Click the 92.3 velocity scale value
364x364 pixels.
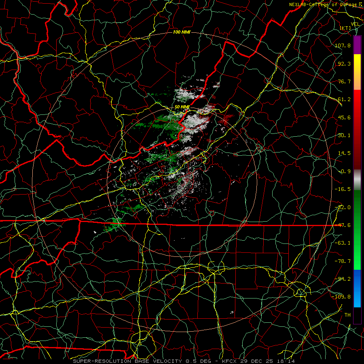click(x=344, y=63)
